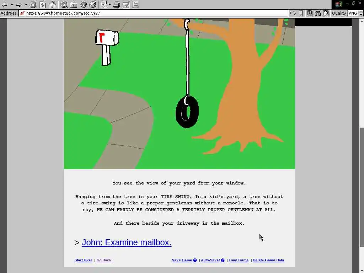Click the scrollbar up arrow
This screenshot has height=273, width=364.
click(x=362, y=21)
